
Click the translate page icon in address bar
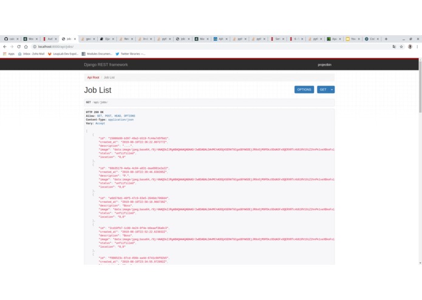[394, 47]
